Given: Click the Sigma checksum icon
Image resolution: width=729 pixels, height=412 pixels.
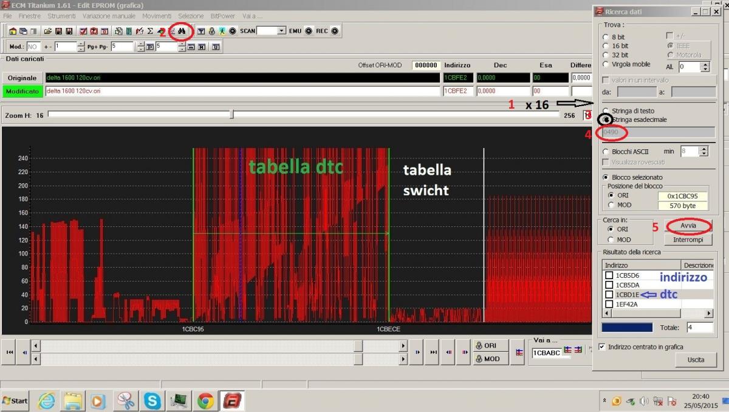Looking at the screenshot, I should pos(149,31).
